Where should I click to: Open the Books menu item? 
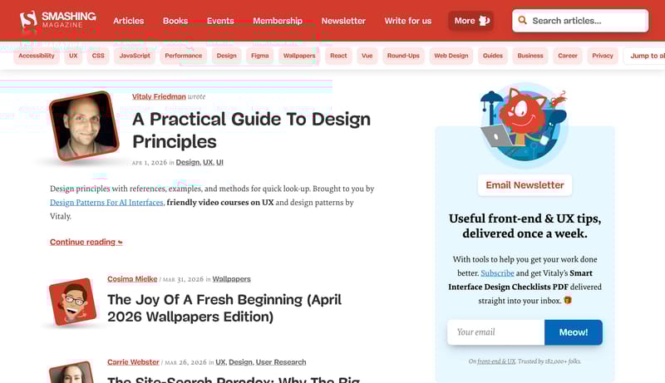(175, 21)
